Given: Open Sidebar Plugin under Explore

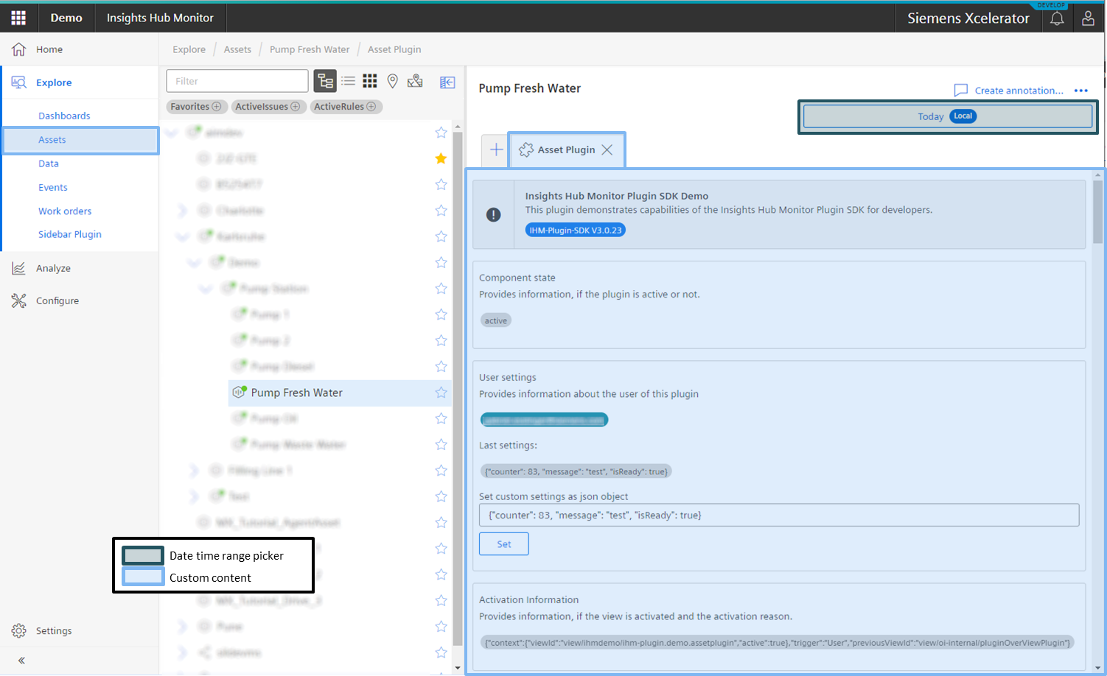Looking at the screenshot, I should (x=70, y=234).
